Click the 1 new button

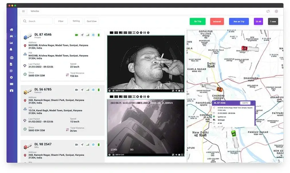click(273, 21)
